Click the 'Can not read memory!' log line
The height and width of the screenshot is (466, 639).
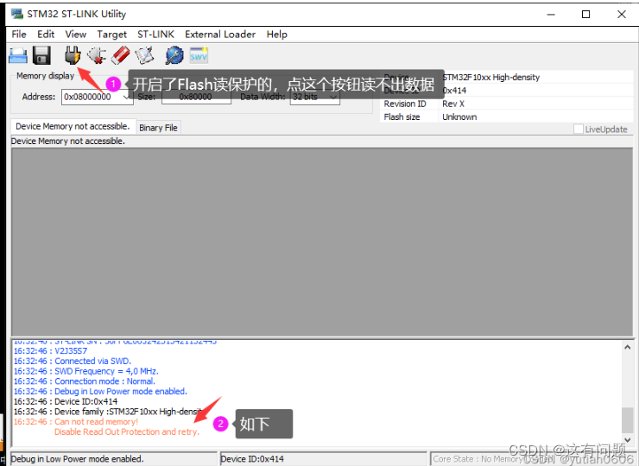point(76,422)
